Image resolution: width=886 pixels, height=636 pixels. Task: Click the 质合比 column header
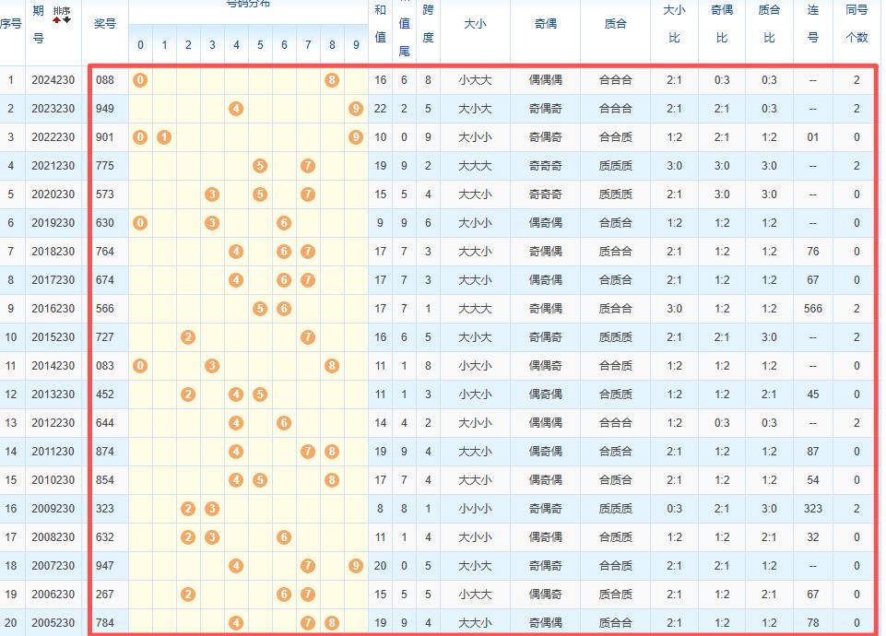769,24
